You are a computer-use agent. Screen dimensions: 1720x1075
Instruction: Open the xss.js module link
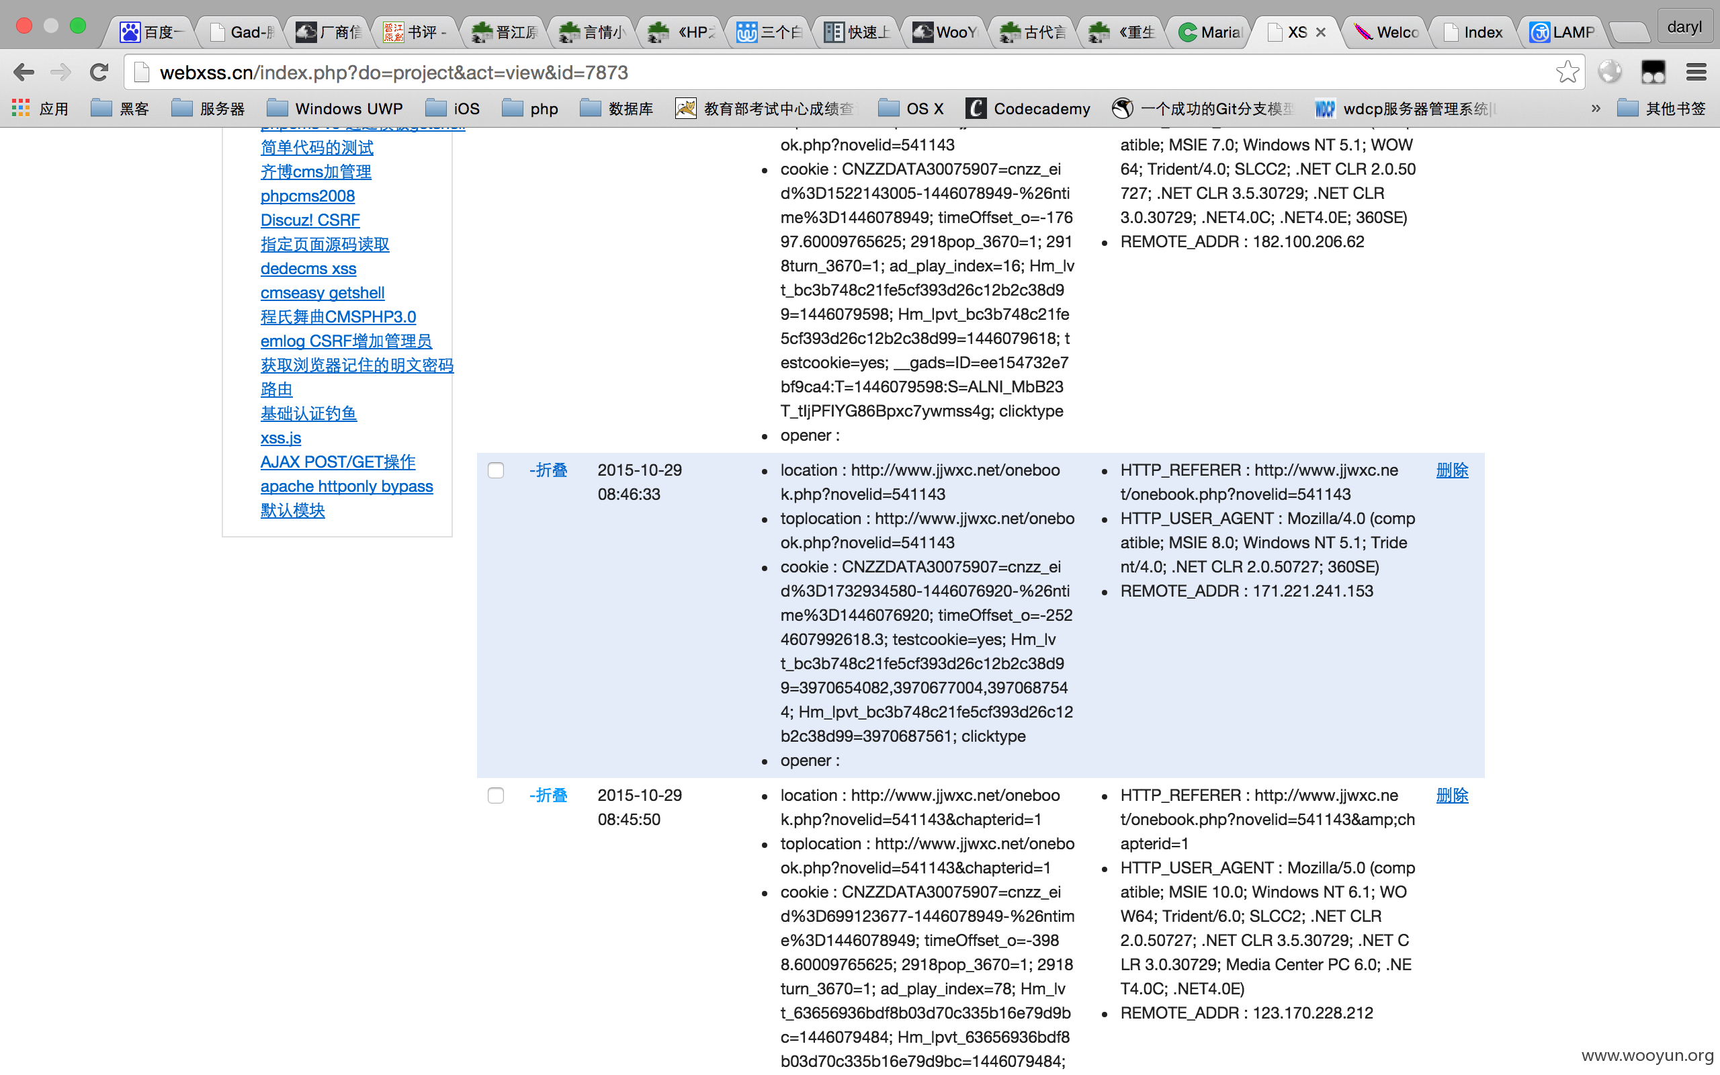(281, 437)
